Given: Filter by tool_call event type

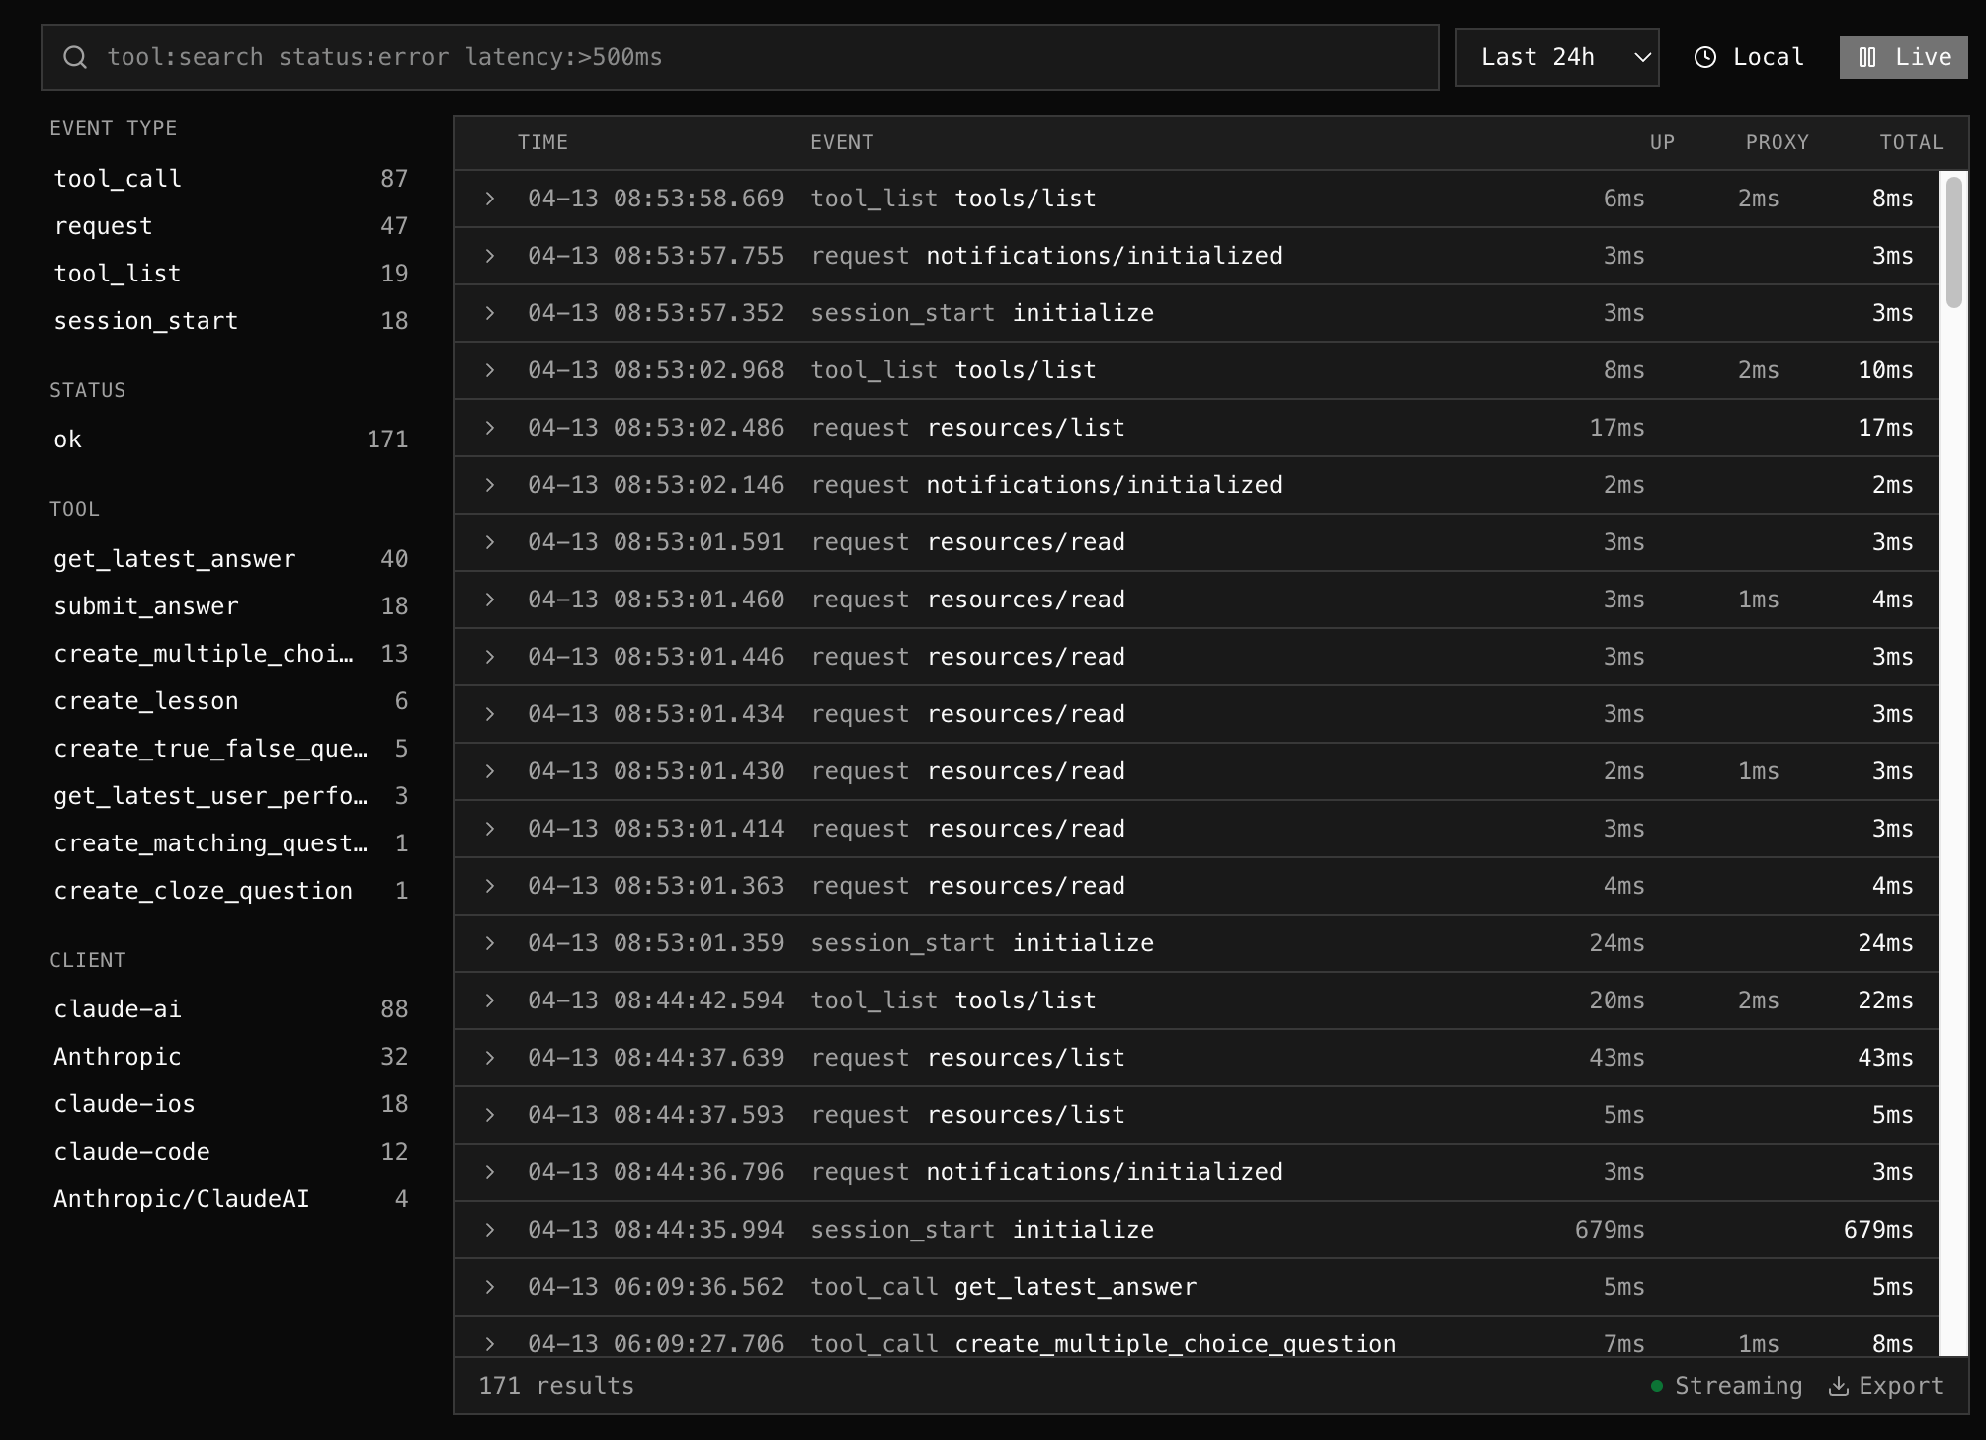Looking at the screenshot, I should (230, 179).
